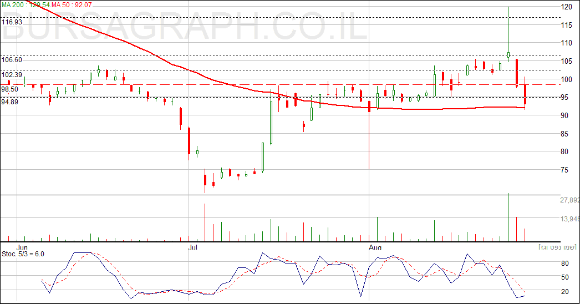Screen dimensions: 580x304
Task: Click the Aug month label
Action: (375, 247)
